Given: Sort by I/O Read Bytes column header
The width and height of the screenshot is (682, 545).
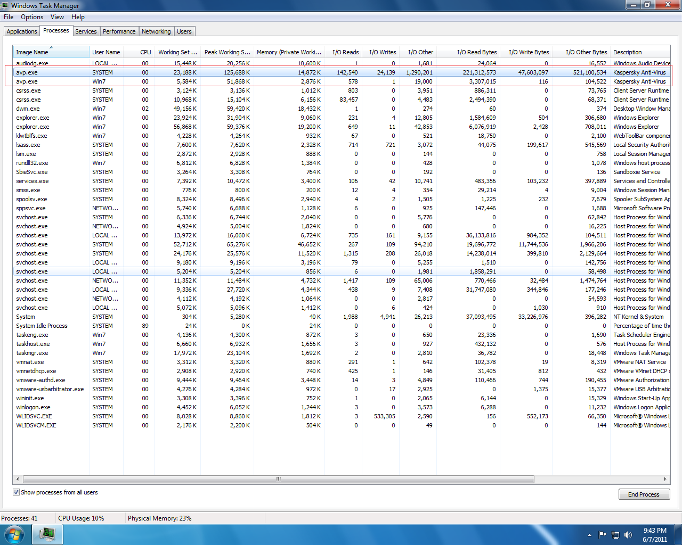Looking at the screenshot, I should 468,52.
